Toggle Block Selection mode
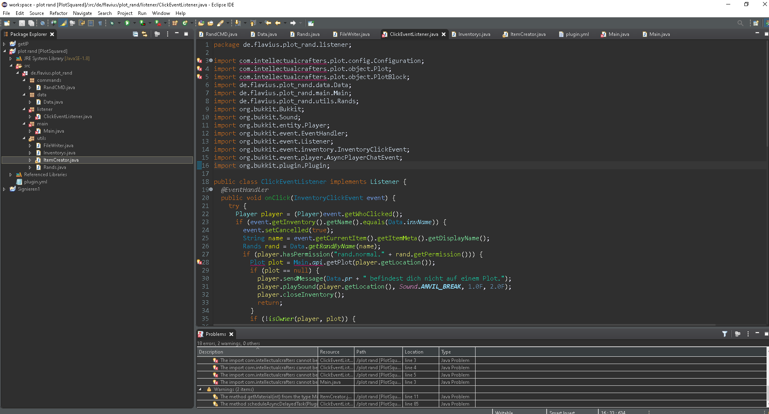Viewport: 769px width, 414px height. [x=91, y=23]
